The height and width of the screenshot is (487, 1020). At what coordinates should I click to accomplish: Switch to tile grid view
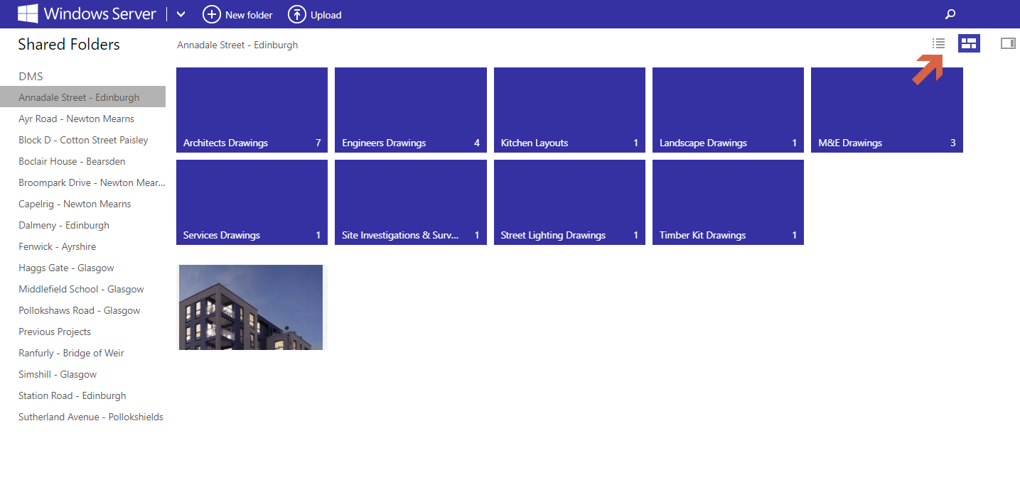click(969, 43)
